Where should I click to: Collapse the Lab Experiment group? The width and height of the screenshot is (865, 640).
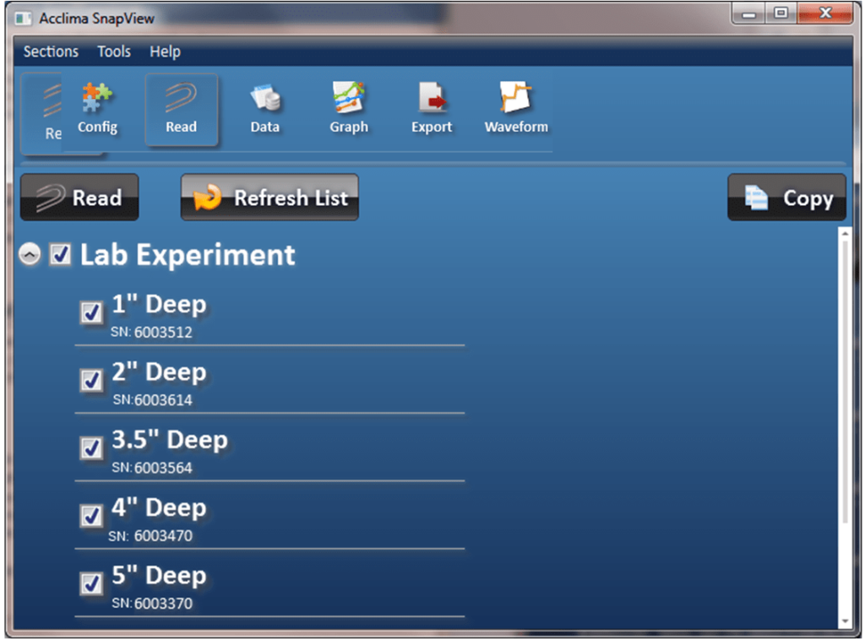click(29, 254)
